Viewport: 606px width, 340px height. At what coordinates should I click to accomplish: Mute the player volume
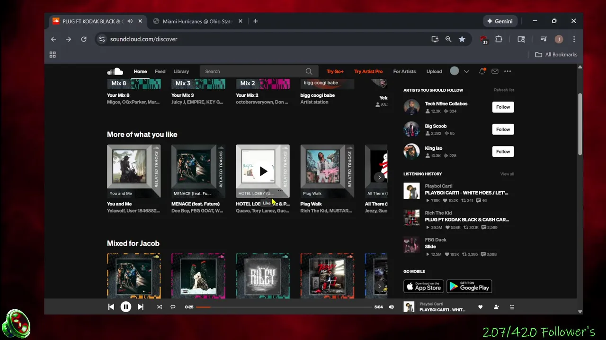click(x=391, y=307)
